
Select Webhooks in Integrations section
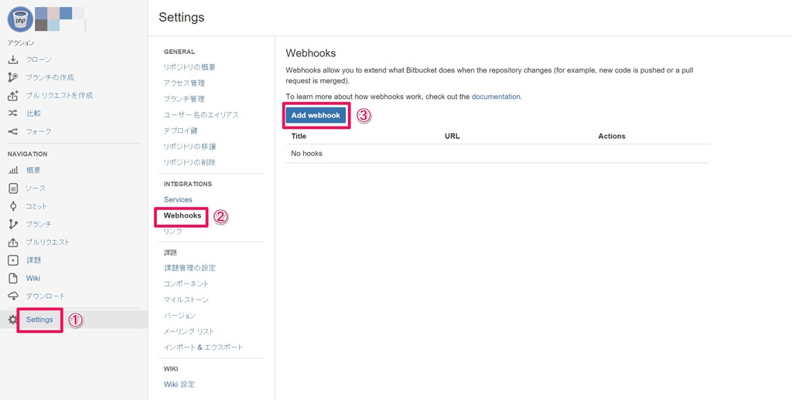[x=183, y=215]
